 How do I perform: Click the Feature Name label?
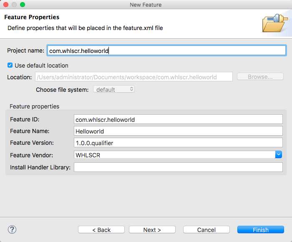point(30,131)
